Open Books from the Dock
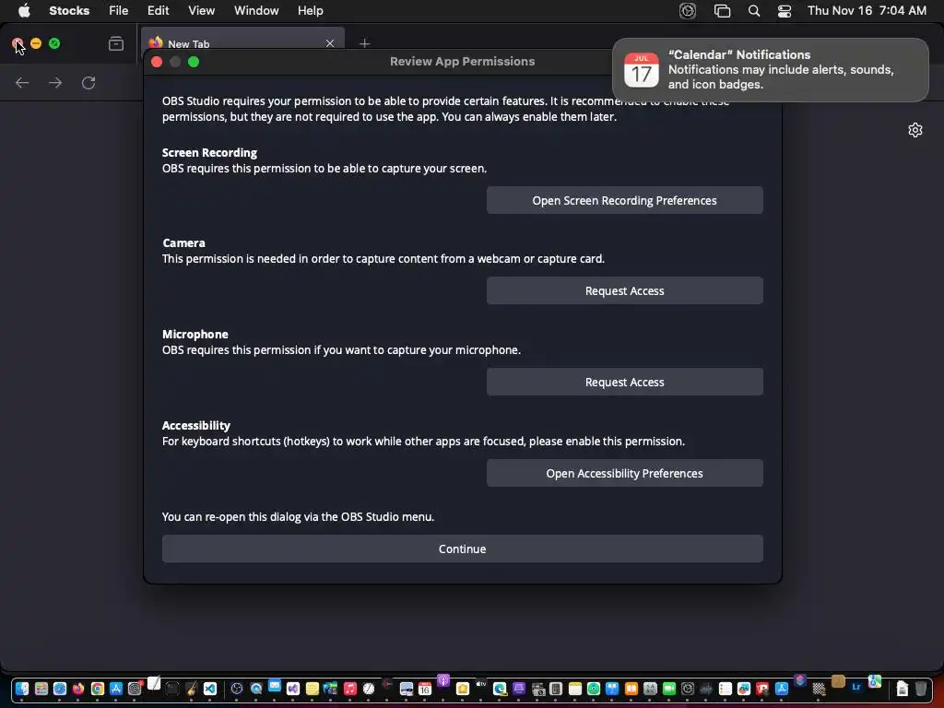Viewport: 944px width, 708px height. (631, 689)
